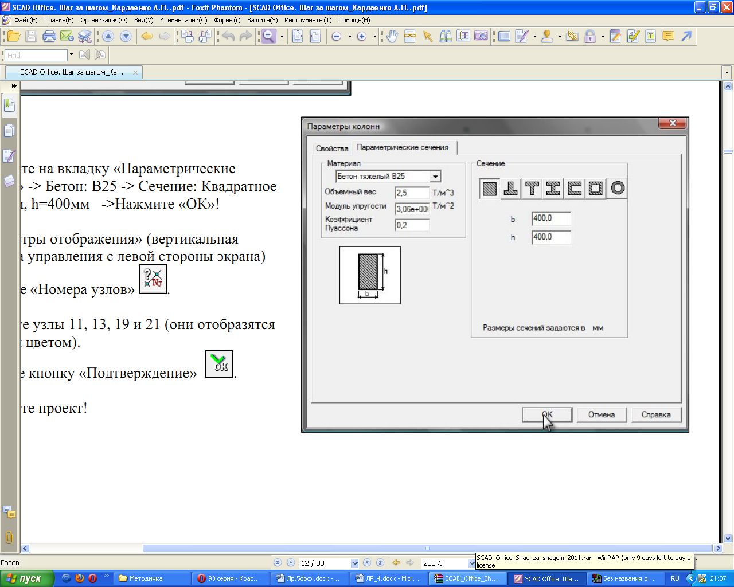Click the Справка button
Image resolution: width=734 pixels, height=587 pixels.
pyautogui.click(x=656, y=414)
